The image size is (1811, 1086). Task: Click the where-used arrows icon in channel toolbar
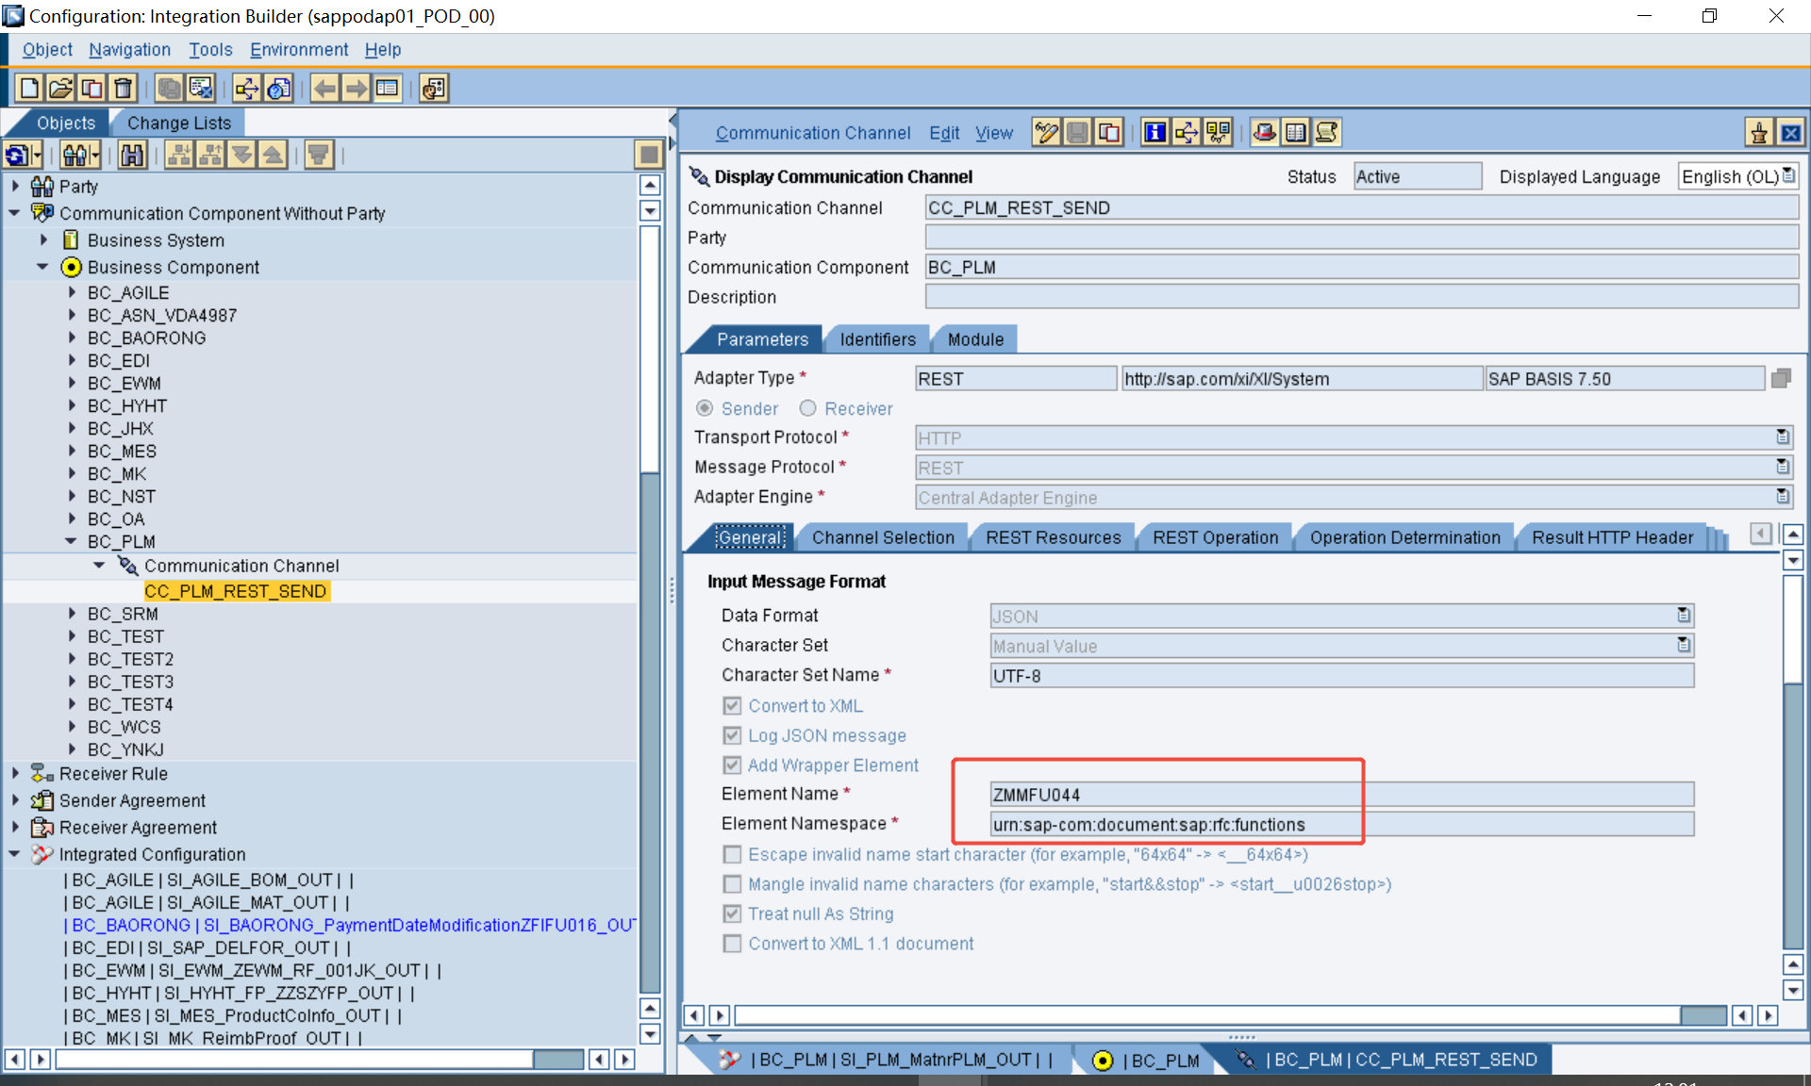pos(1186,133)
